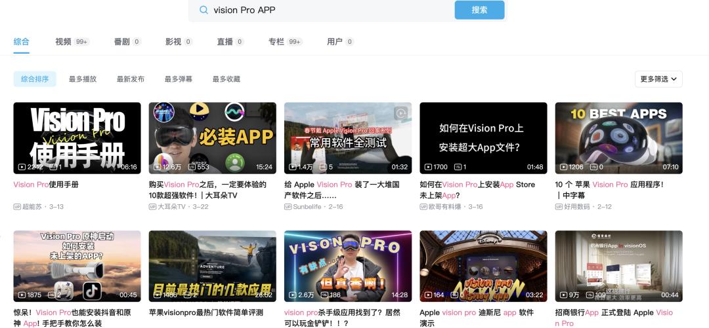Select the 最新发布 sort option
Screen dimensions: 709x328
(130, 79)
